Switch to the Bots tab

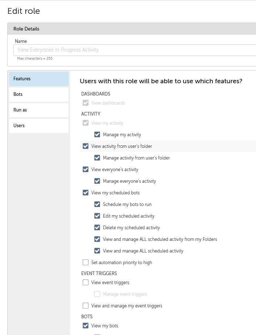click(39, 94)
